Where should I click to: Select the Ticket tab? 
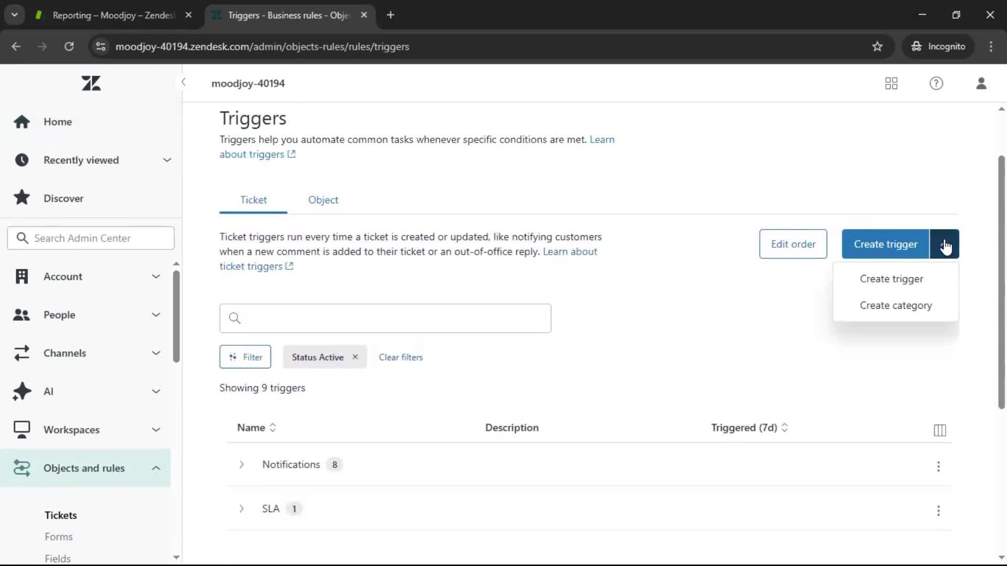tap(253, 200)
